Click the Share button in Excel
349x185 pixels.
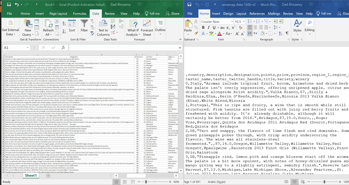pos(172,14)
